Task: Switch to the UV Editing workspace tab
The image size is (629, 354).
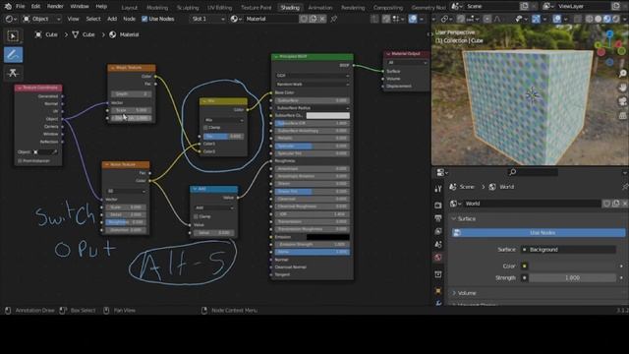Action: [219, 7]
